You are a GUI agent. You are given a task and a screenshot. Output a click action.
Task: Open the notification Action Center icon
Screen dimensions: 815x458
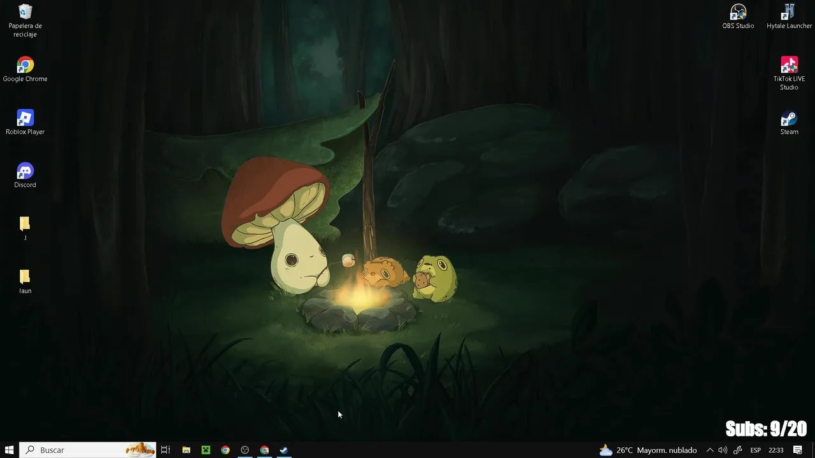(797, 450)
